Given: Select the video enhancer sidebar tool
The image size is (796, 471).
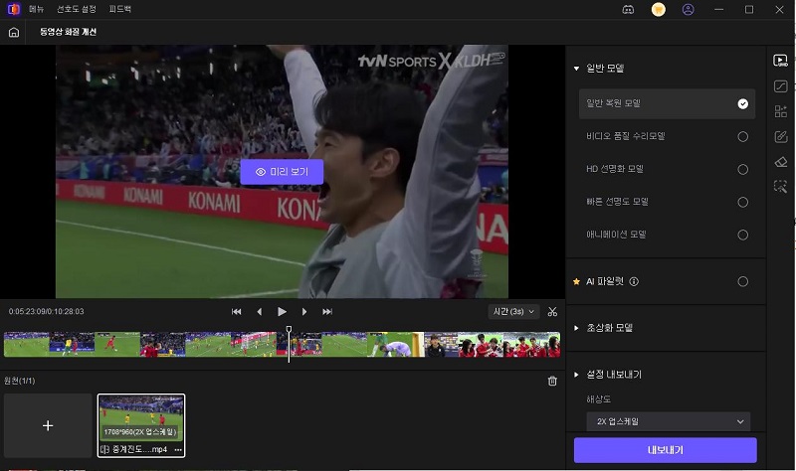Looking at the screenshot, I should click(x=780, y=61).
